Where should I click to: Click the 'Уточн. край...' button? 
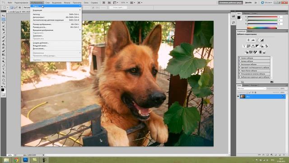click(x=118, y=8)
